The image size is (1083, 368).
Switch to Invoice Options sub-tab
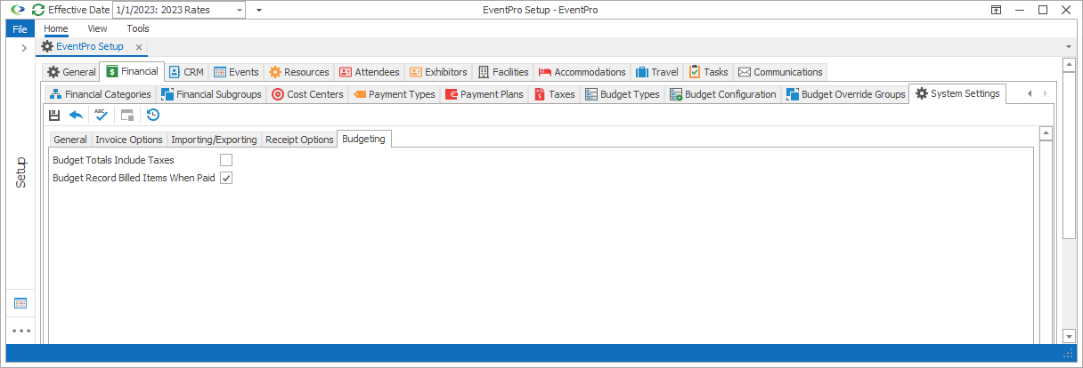129,140
